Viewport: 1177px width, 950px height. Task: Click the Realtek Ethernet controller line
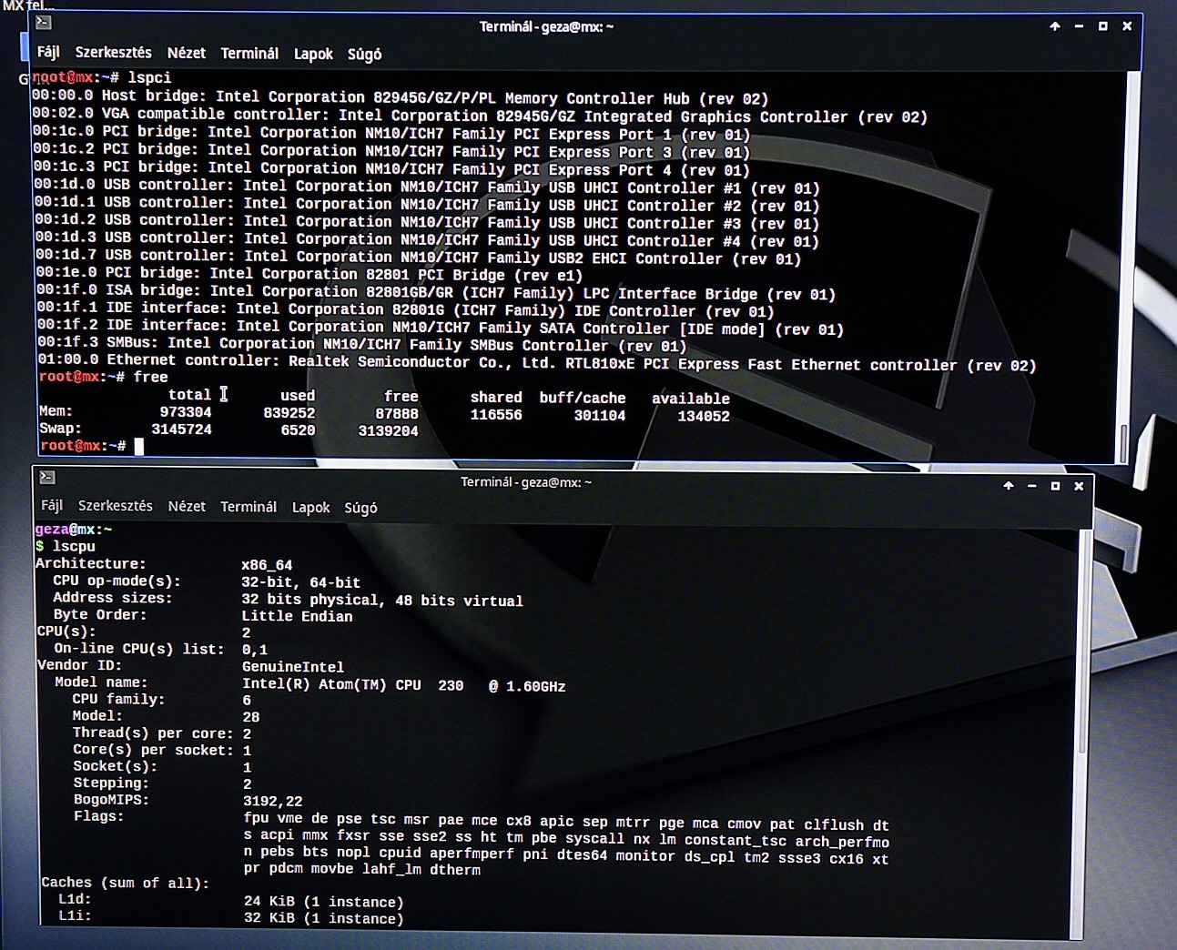coord(537,363)
